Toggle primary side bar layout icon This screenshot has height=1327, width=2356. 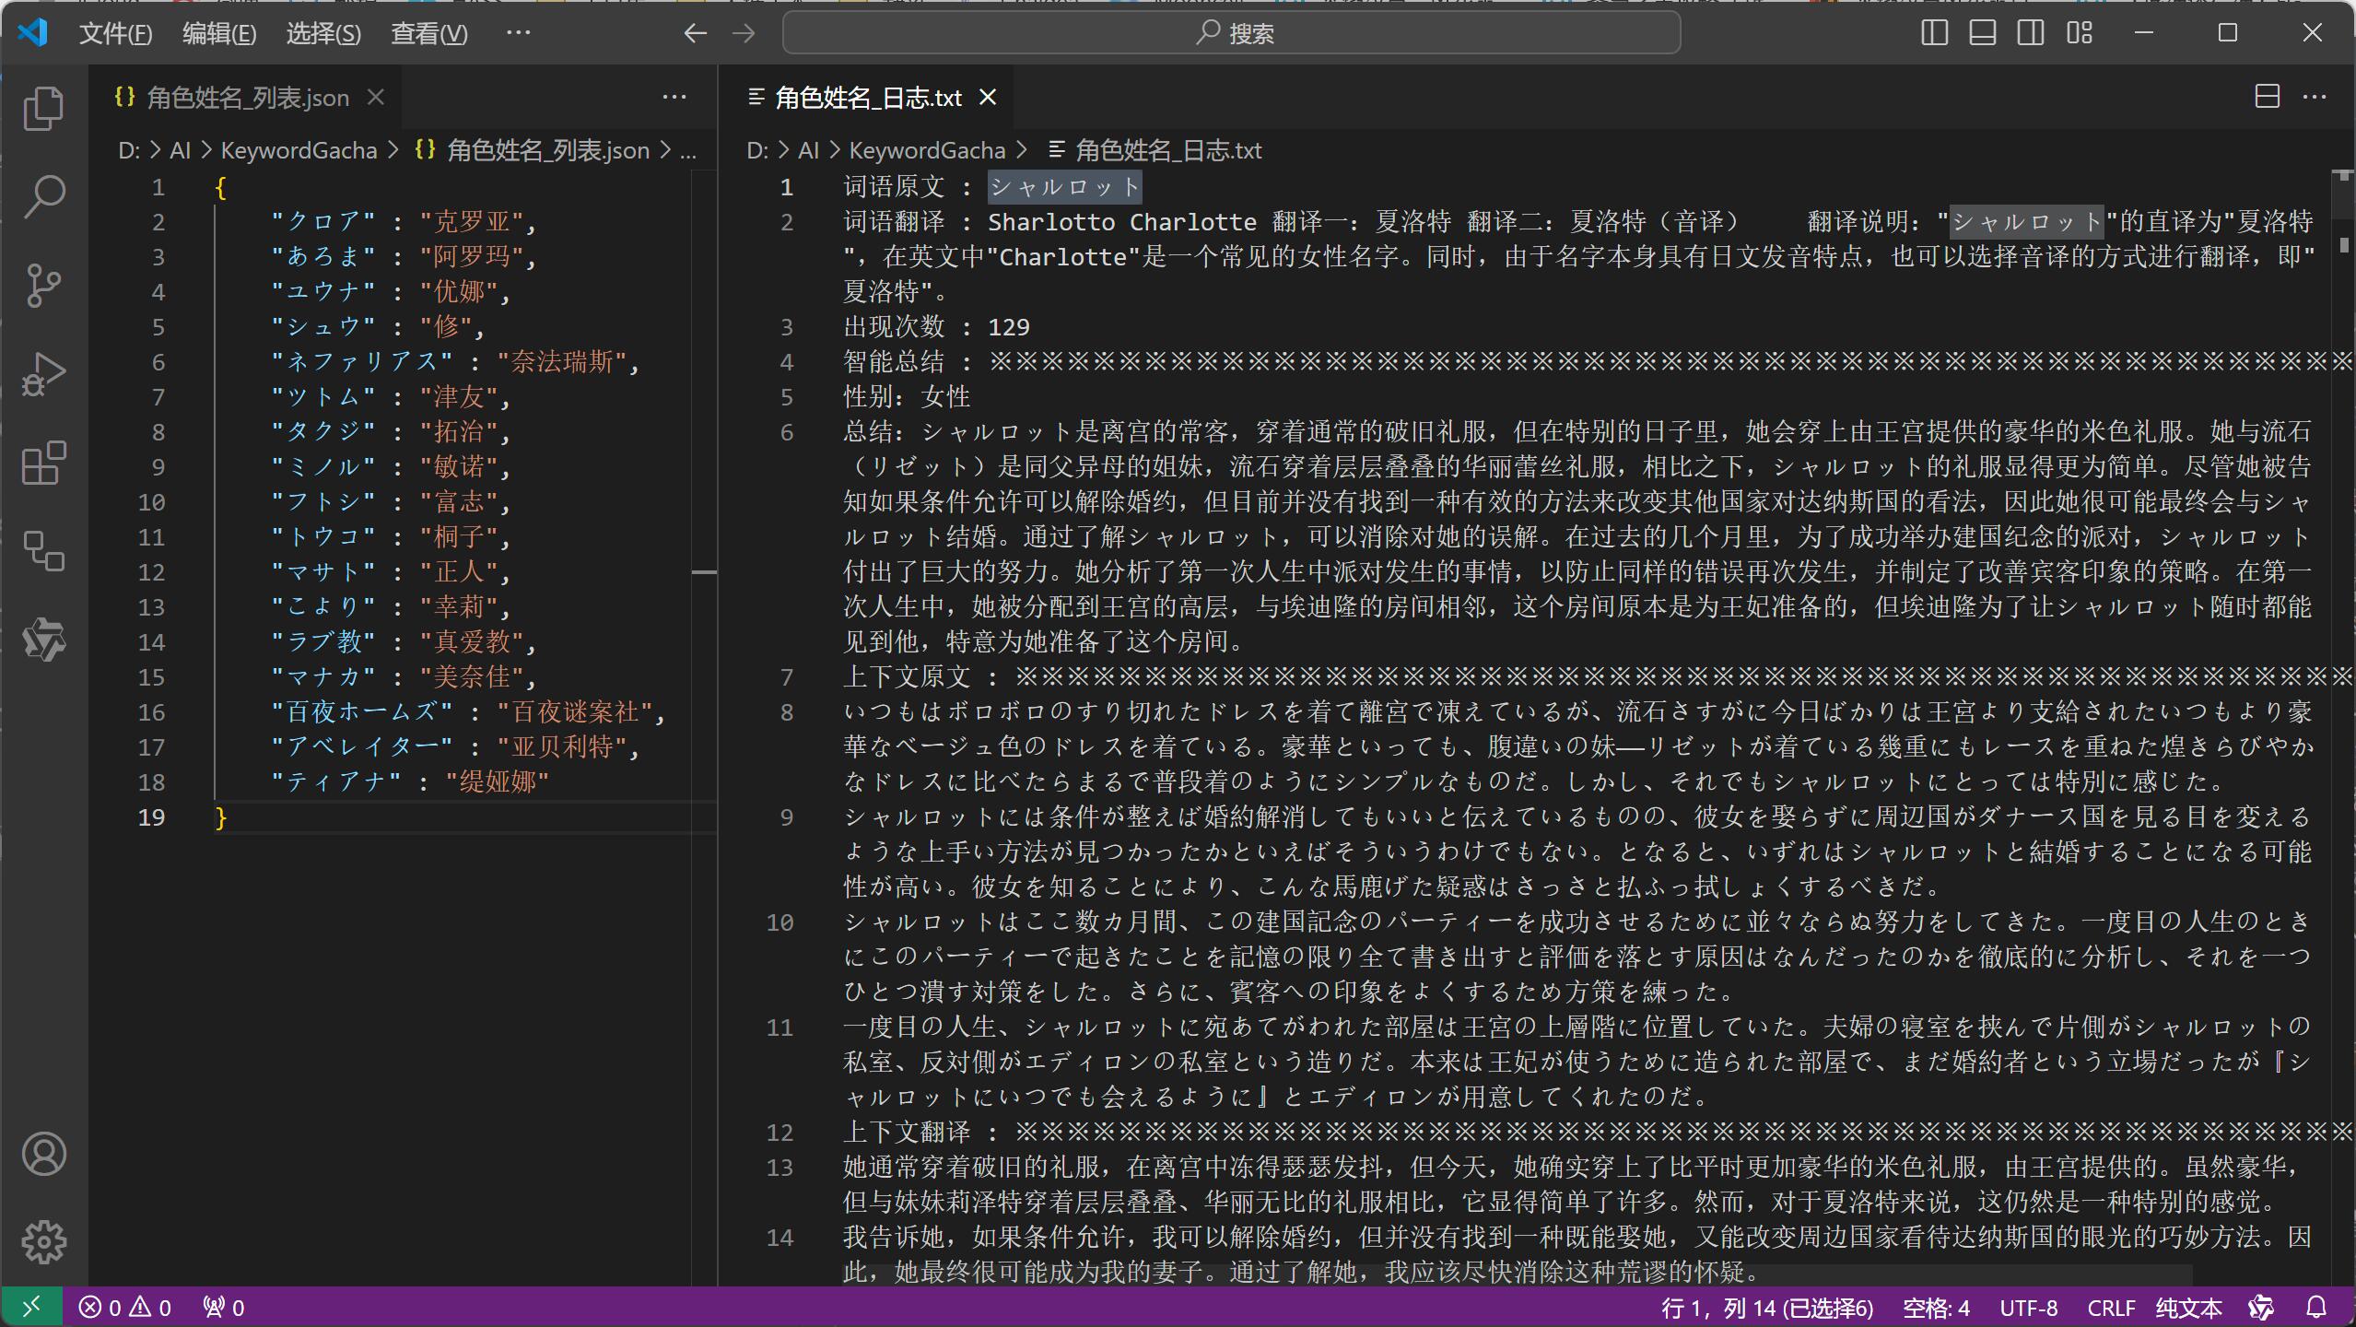coord(1934,33)
